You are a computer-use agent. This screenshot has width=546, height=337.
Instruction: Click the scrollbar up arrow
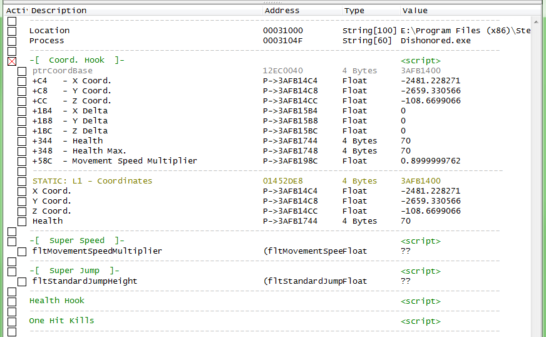coord(536,21)
